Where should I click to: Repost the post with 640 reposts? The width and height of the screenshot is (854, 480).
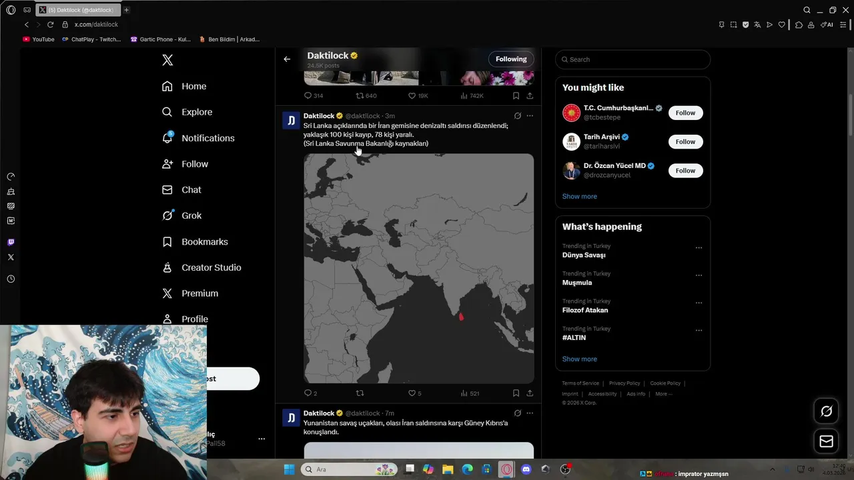tap(366, 96)
